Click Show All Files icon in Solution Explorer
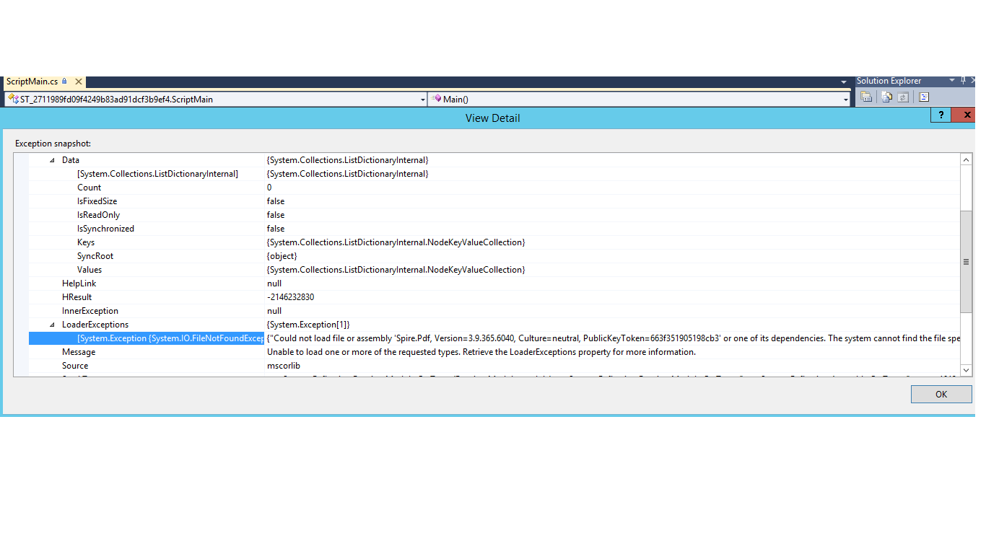 tap(887, 97)
